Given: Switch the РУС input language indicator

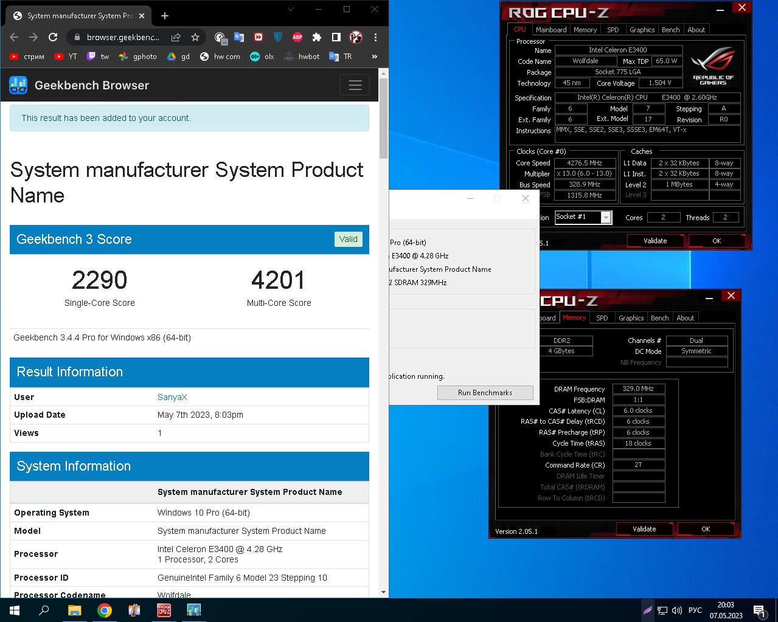Looking at the screenshot, I should [695, 610].
